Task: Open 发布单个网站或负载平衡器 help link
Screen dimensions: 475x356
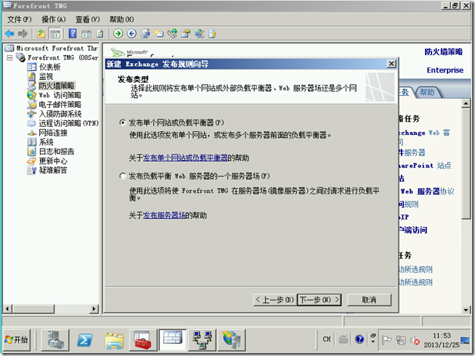Action: coord(185,157)
